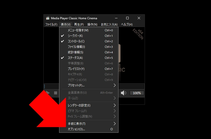Screen dimensions: 211x139
Task: Toggle コントロール(C) visibility
Action: pyautogui.click(x=89, y=41)
